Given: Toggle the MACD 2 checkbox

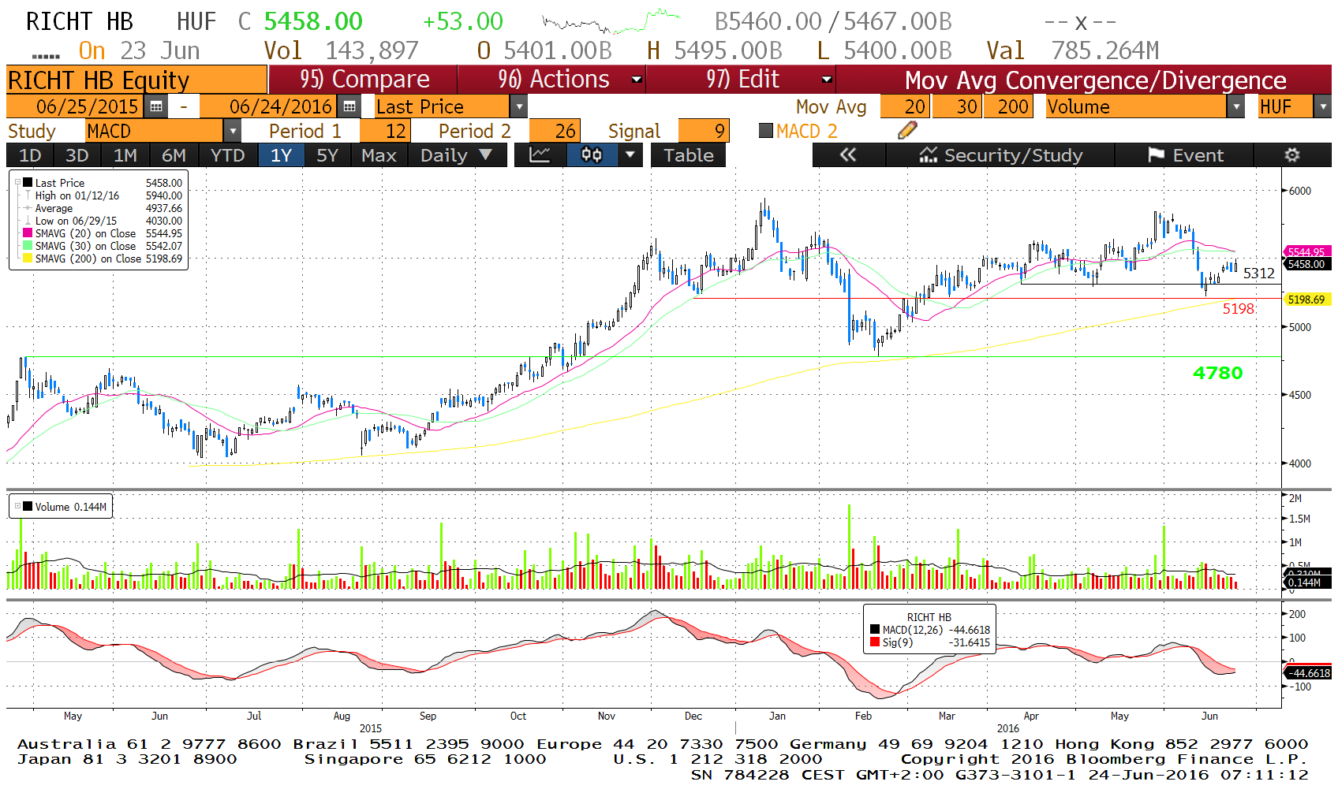Looking at the screenshot, I should click(x=765, y=131).
